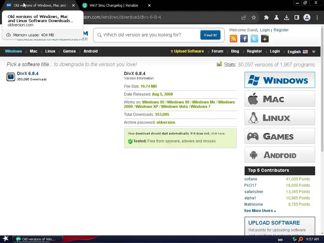The height and width of the screenshot is (243, 324).
Task: Bookmark this page with the star icon
Action: [x=254, y=18]
